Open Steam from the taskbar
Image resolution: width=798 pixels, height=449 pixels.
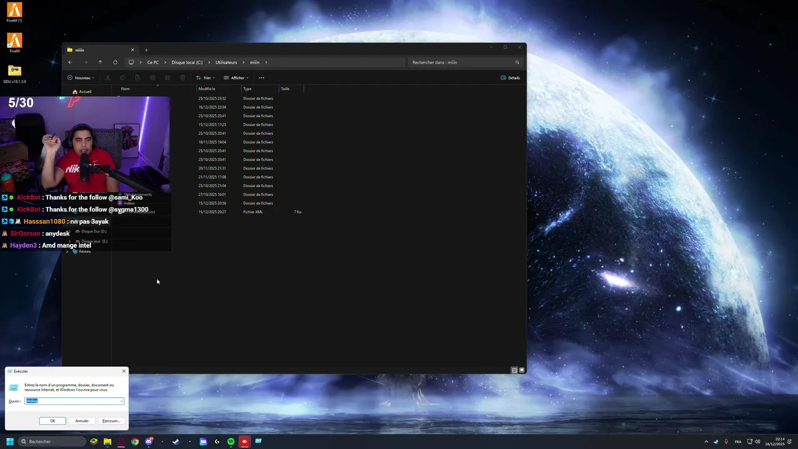176,442
